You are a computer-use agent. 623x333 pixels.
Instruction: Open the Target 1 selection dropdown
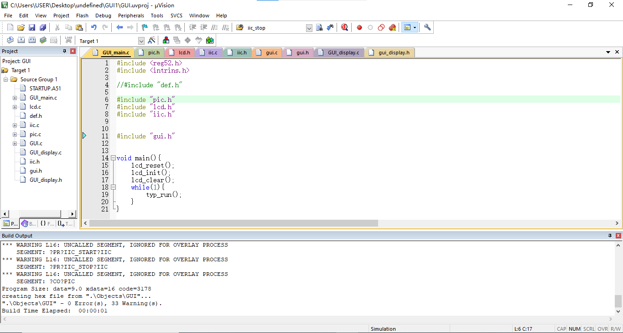point(141,41)
